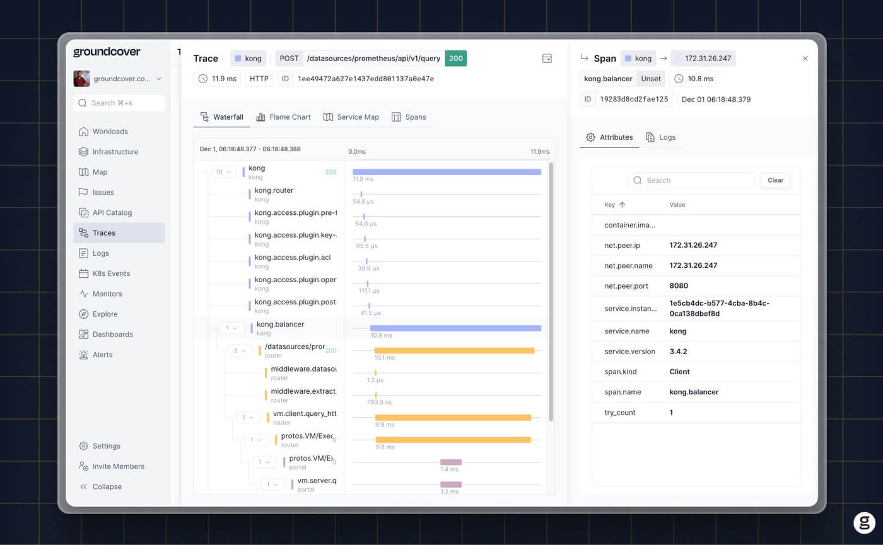
Task: Click the waterfall vertical scrollbar
Action: pos(552,292)
